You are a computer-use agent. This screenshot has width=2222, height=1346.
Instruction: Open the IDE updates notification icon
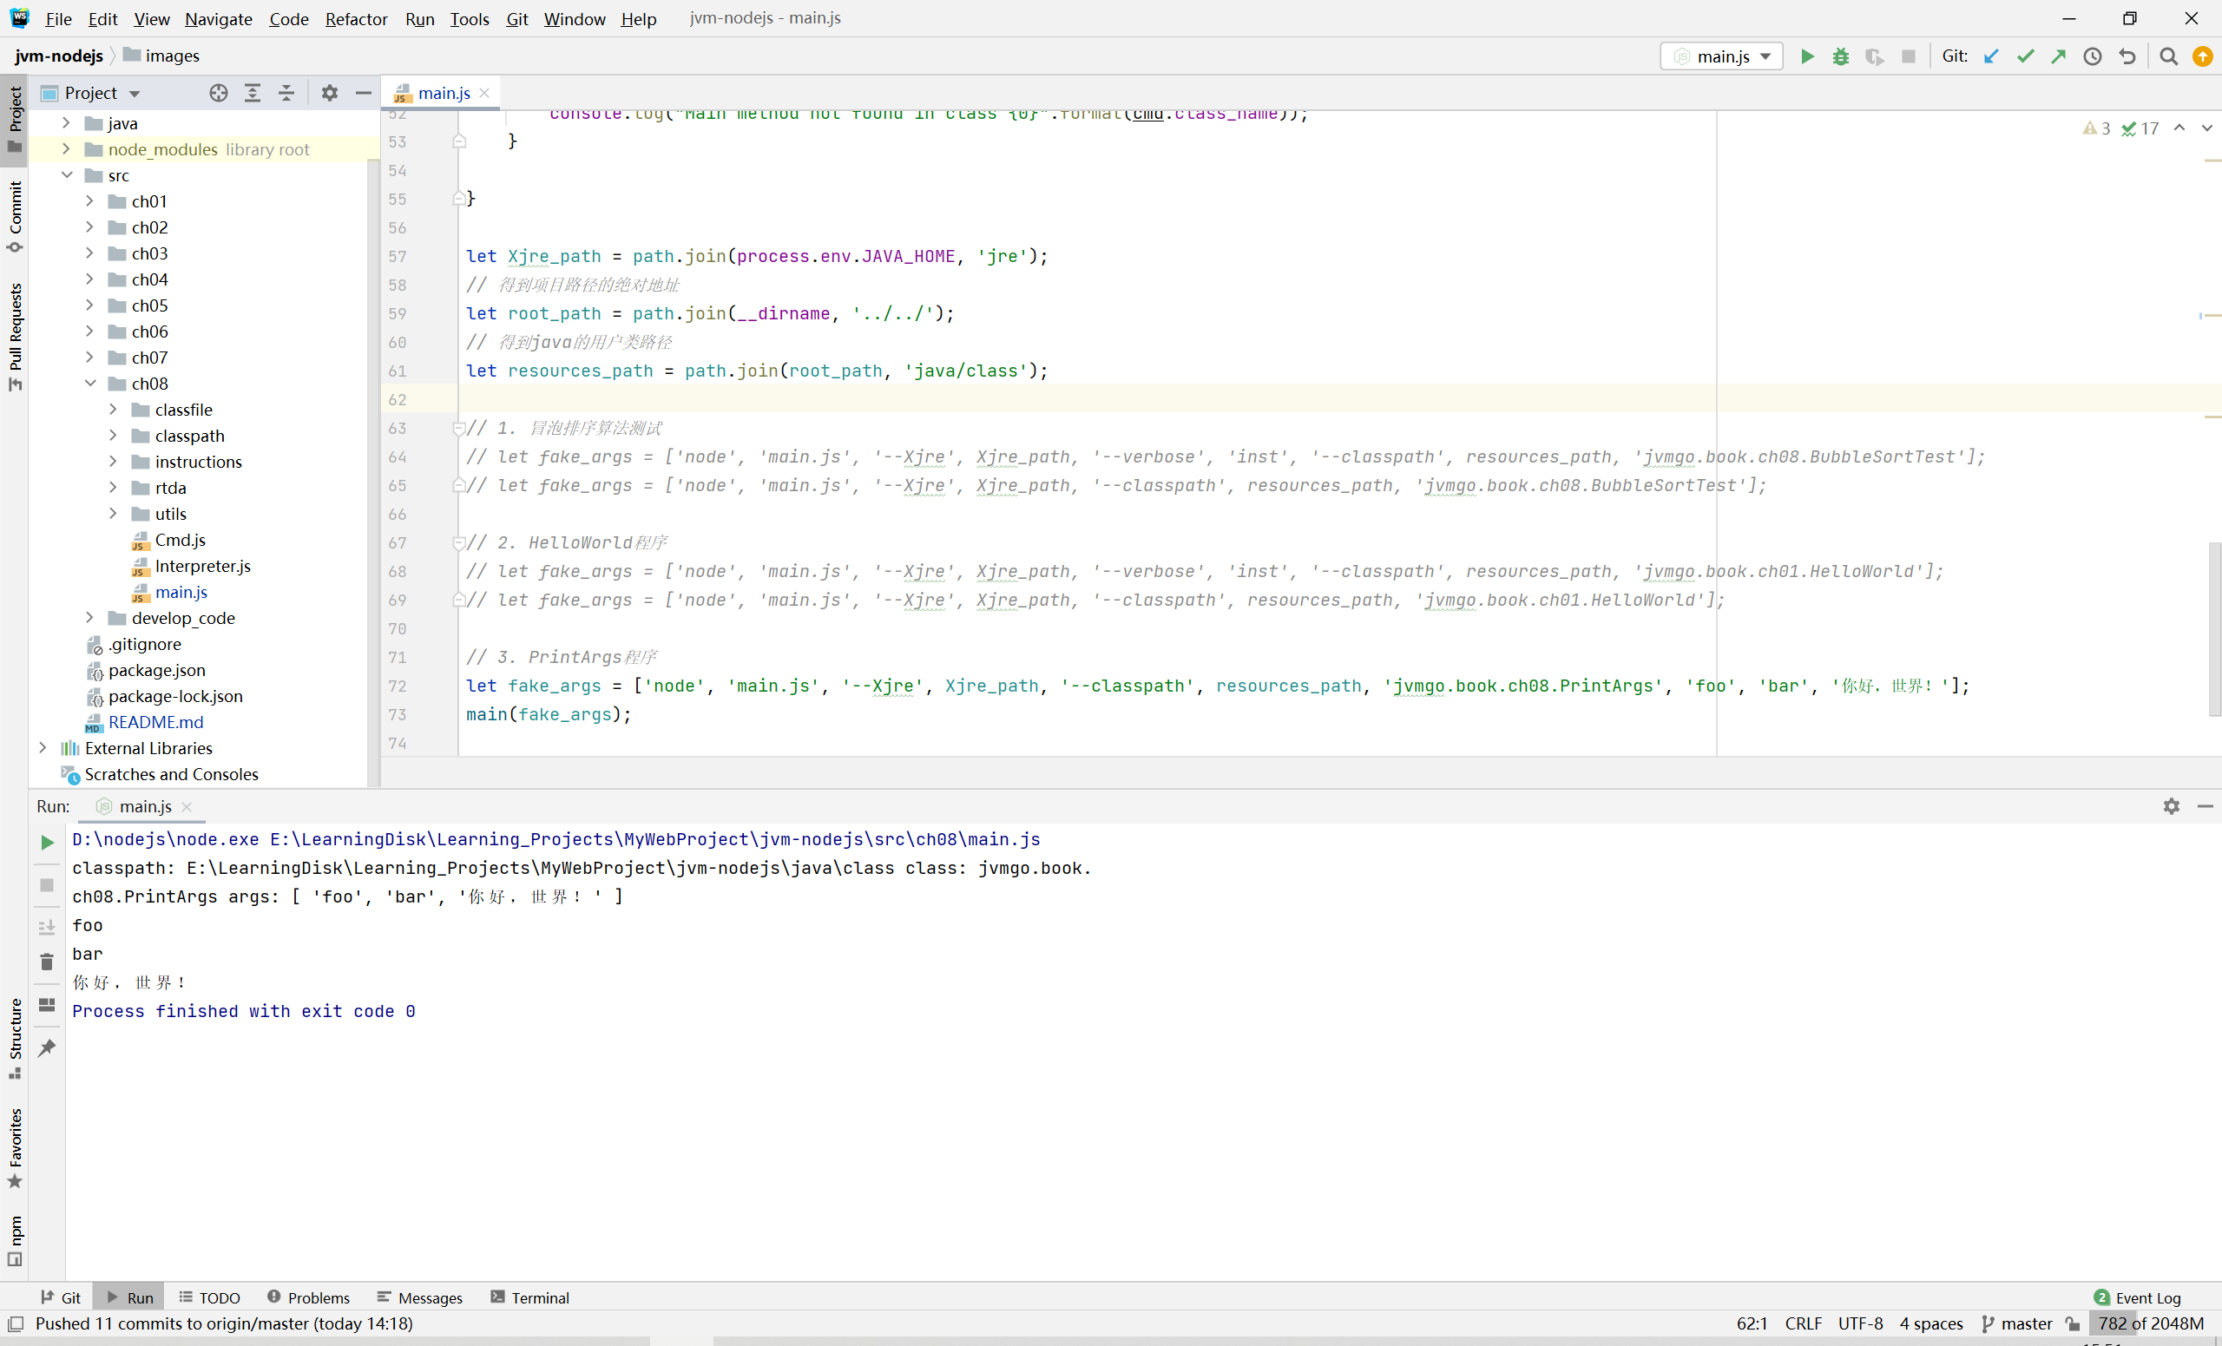click(2202, 56)
